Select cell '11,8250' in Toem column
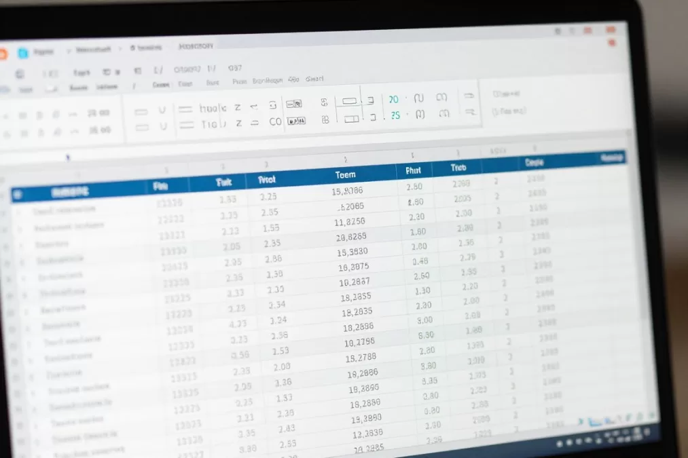Image resolution: width=688 pixels, height=458 pixels. point(349,222)
